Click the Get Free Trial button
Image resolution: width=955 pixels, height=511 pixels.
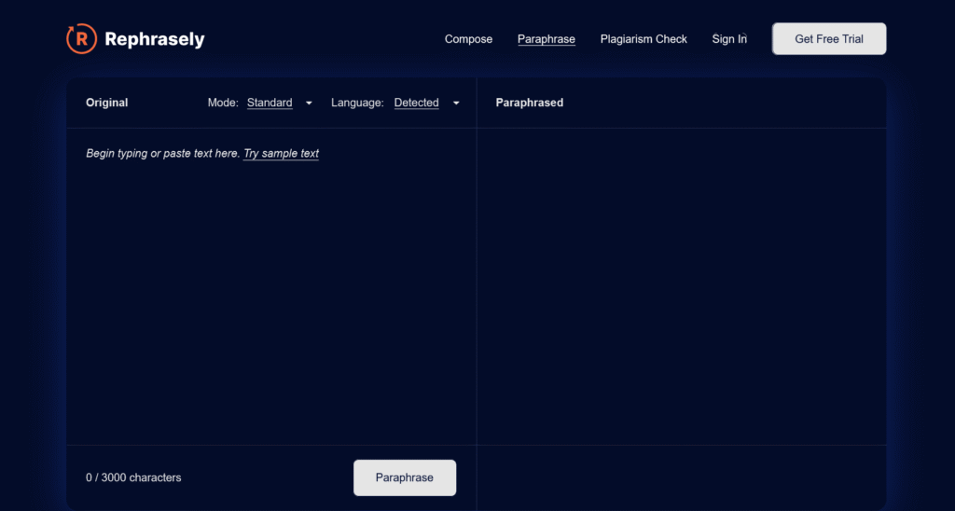(829, 39)
